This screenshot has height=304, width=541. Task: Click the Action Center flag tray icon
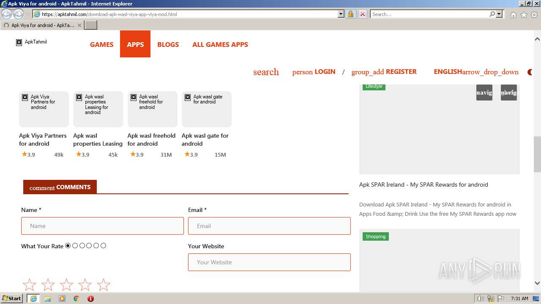coord(501,299)
